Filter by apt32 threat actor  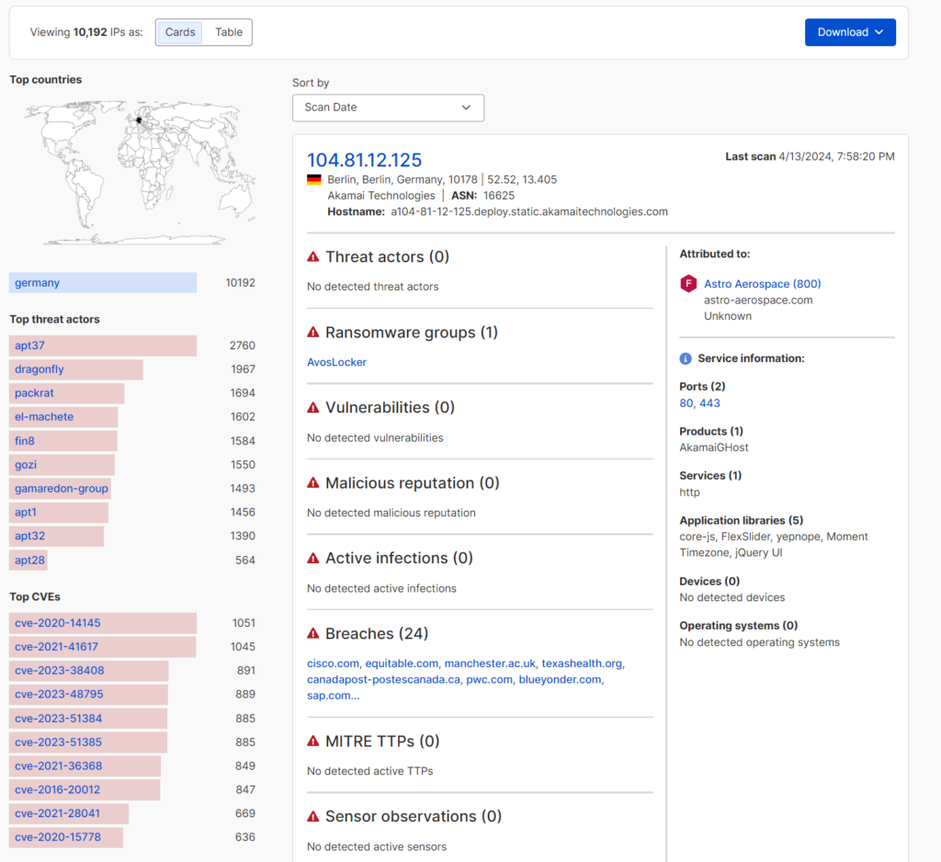pyautogui.click(x=56, y=536)
